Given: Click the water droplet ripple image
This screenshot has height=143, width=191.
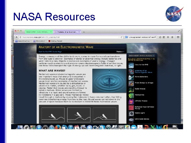Looking at the screenshot, I should click(x=109, y=81).
